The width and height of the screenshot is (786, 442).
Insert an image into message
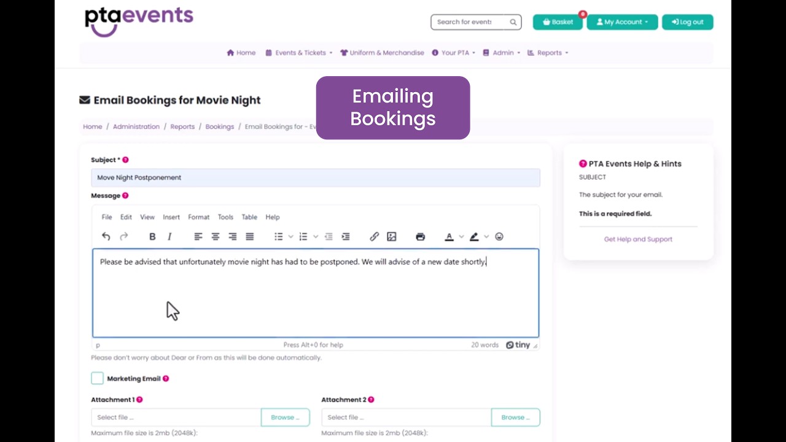point(392,236)
